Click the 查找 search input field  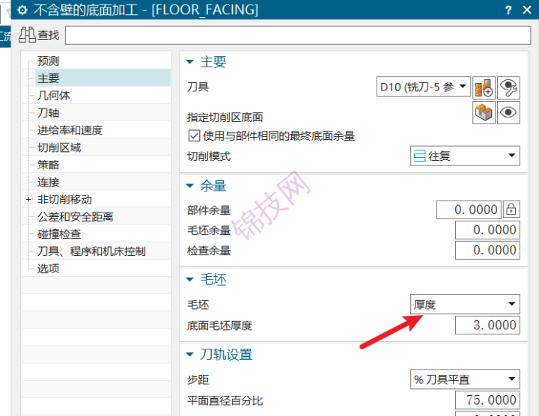tap(298, 35)
